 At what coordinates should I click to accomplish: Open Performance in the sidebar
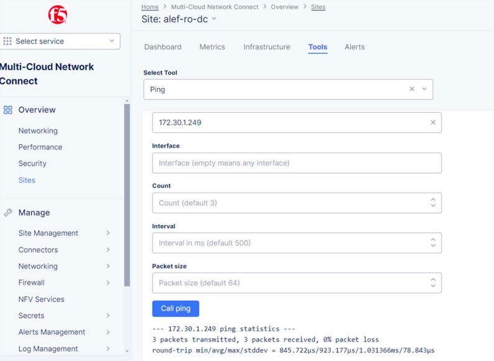(x=40, y=147)
